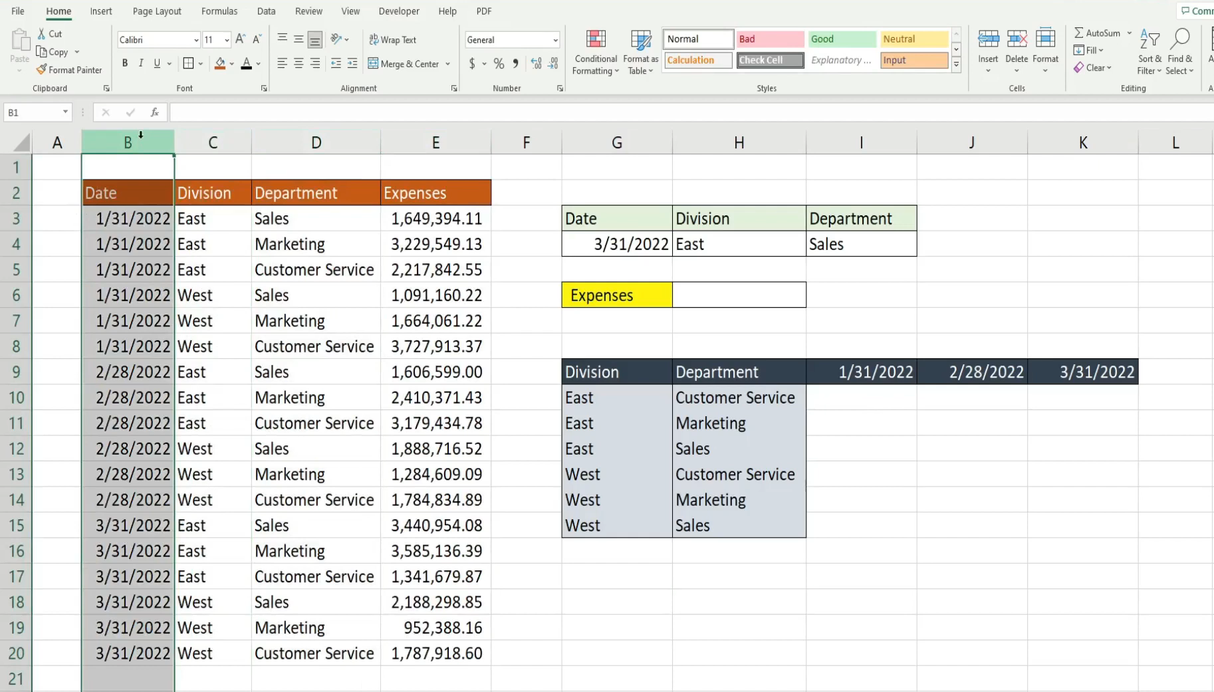
Task: Enable Wrap Text
Action: (392, 40)
